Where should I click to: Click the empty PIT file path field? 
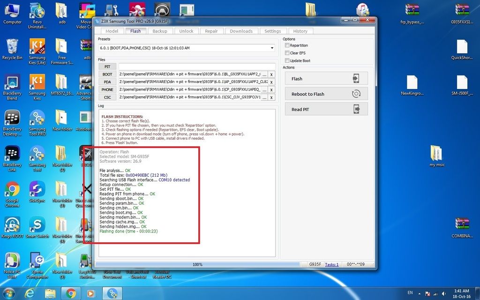point(197,67)
